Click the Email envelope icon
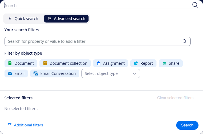The height and width of the screenshot is (134, 203). point(10,73)
